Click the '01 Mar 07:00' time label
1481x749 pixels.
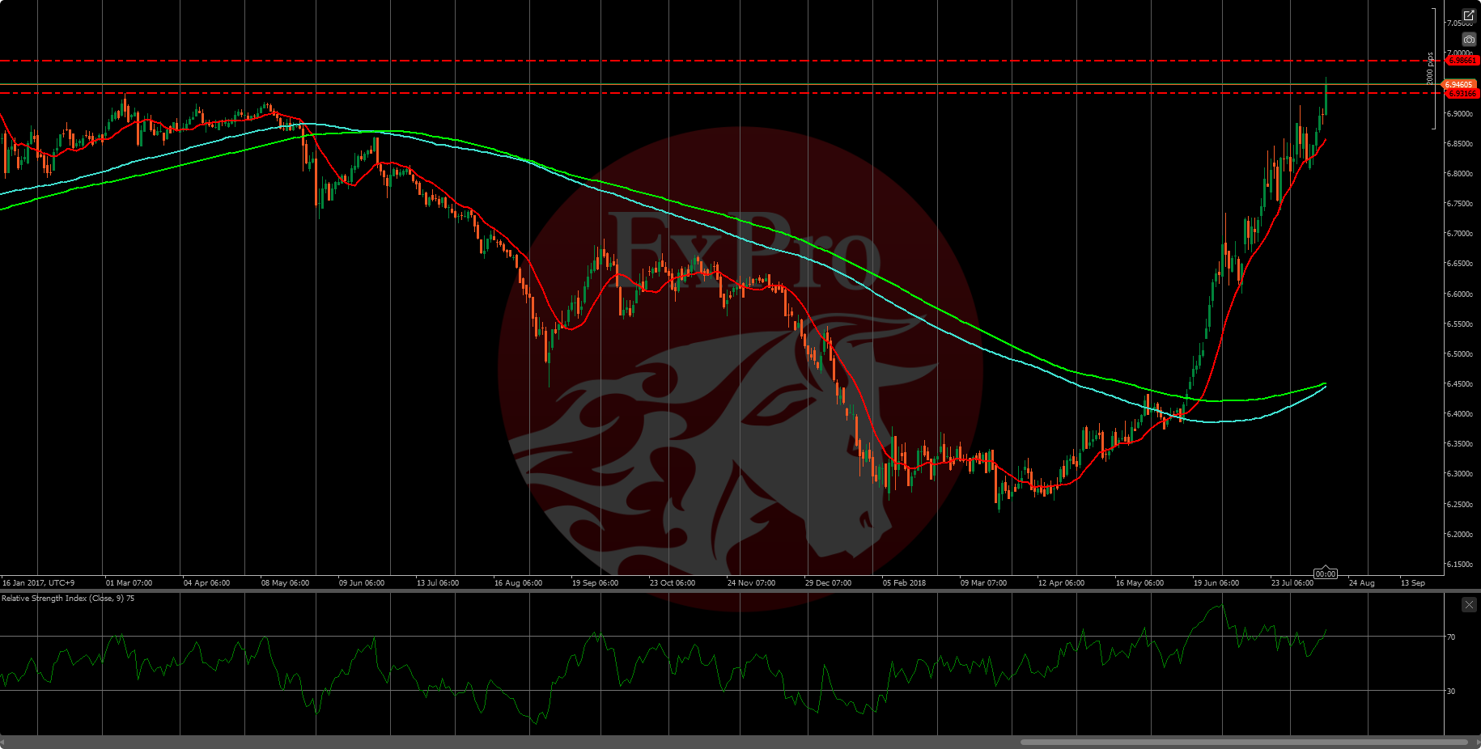(129, 582)
